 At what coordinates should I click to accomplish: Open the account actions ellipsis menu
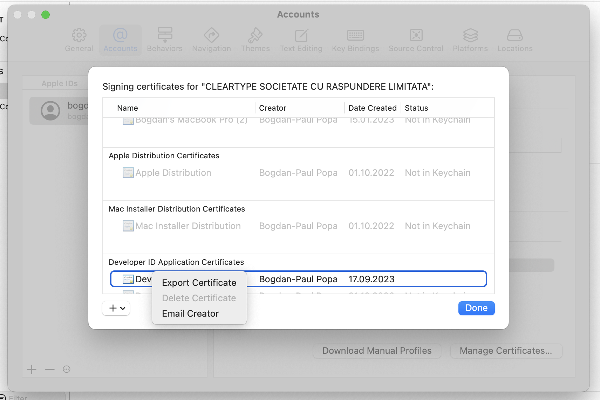point(67,369)
